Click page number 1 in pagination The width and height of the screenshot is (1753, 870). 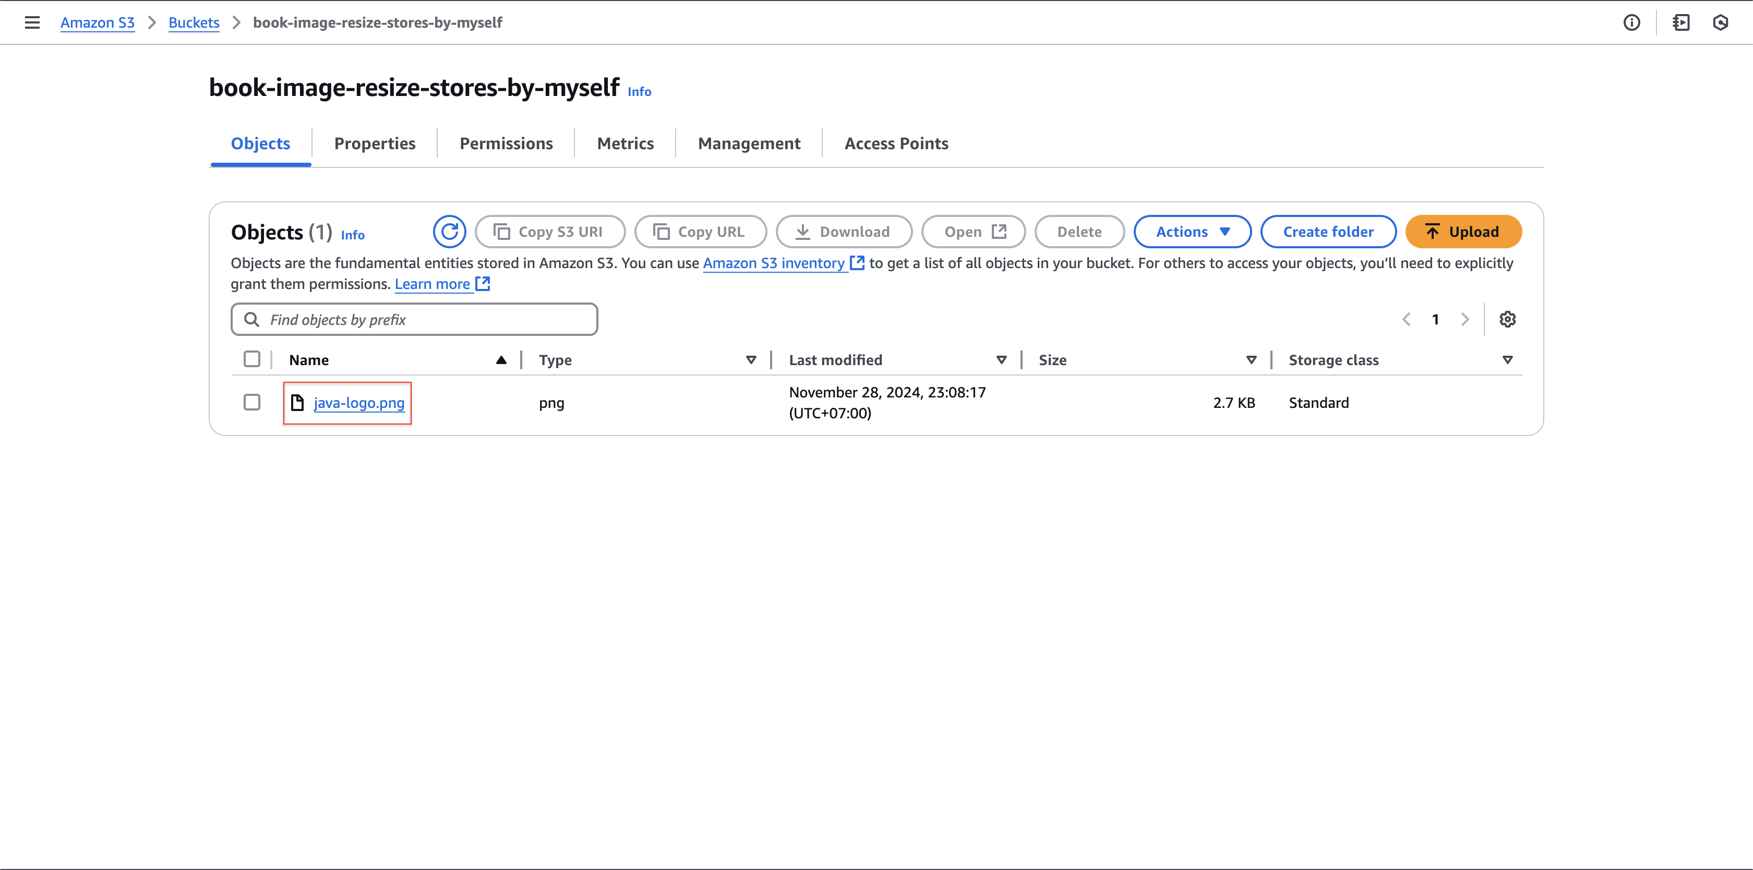pyautogui.click(x=1435, y=319)
